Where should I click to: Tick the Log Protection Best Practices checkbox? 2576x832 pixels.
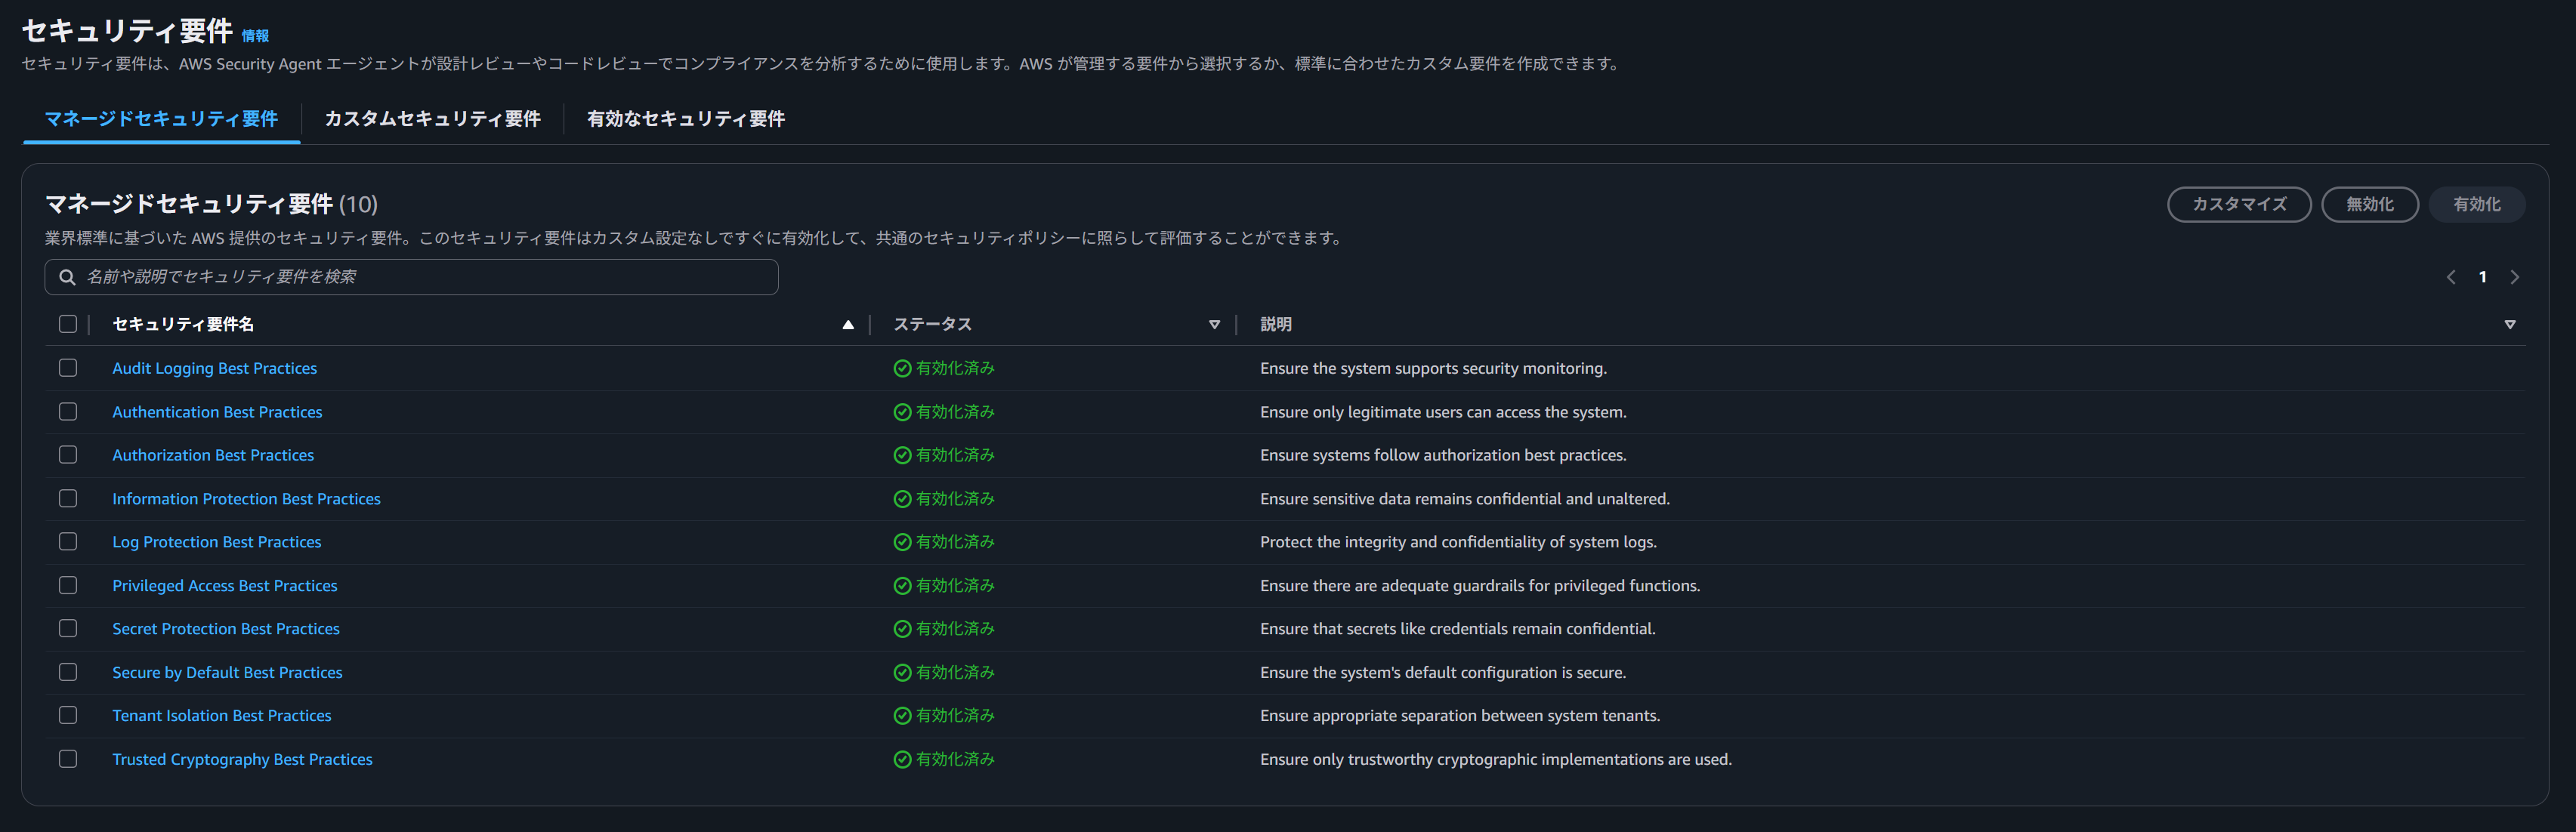pos(68,542)
